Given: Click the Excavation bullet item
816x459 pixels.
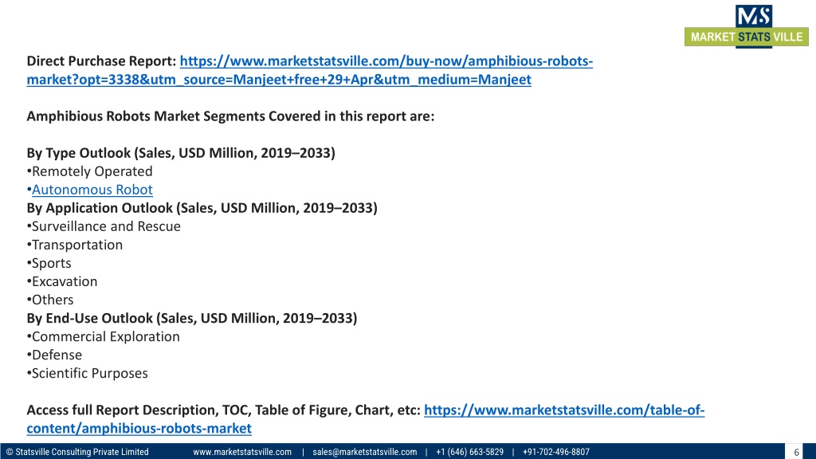Looking at the screenshot, I should tap(62, 281).
